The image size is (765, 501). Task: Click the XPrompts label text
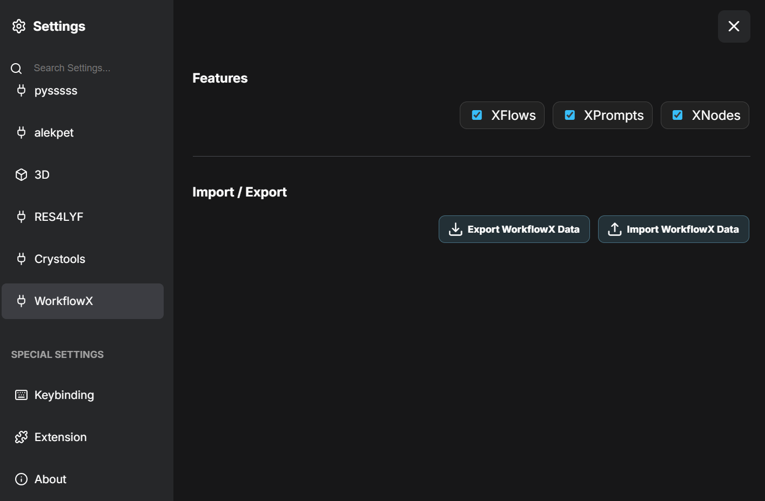pos(614,116)
